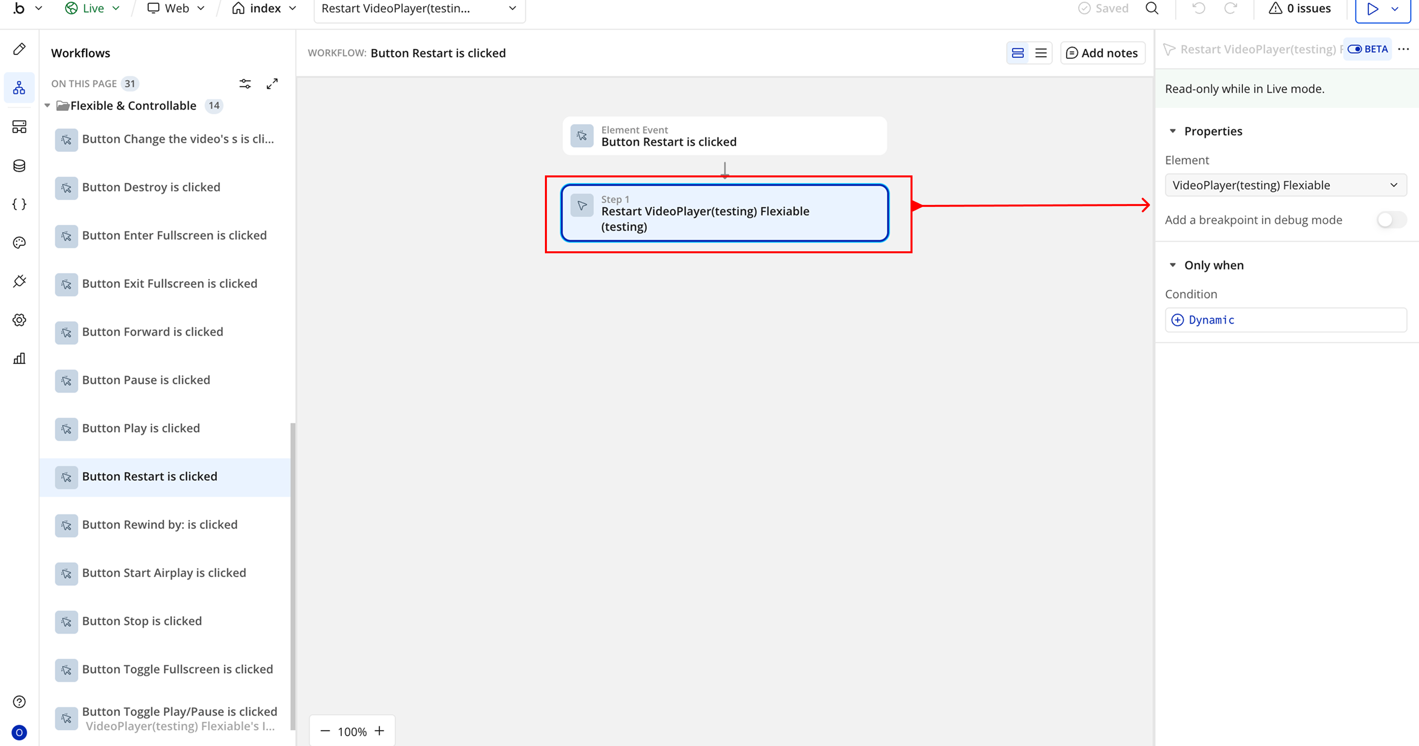
Task: Click the Dynamic condition link
Action: [1211, 320]
